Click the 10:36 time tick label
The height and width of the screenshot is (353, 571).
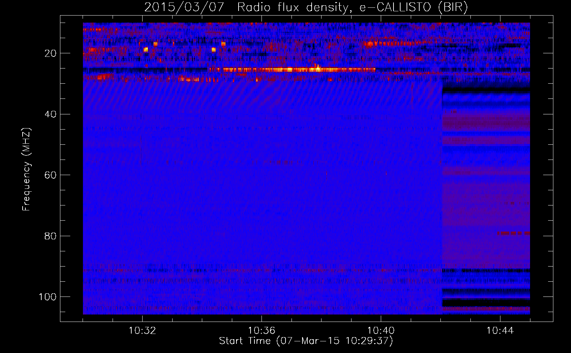[x=262, y=331]
